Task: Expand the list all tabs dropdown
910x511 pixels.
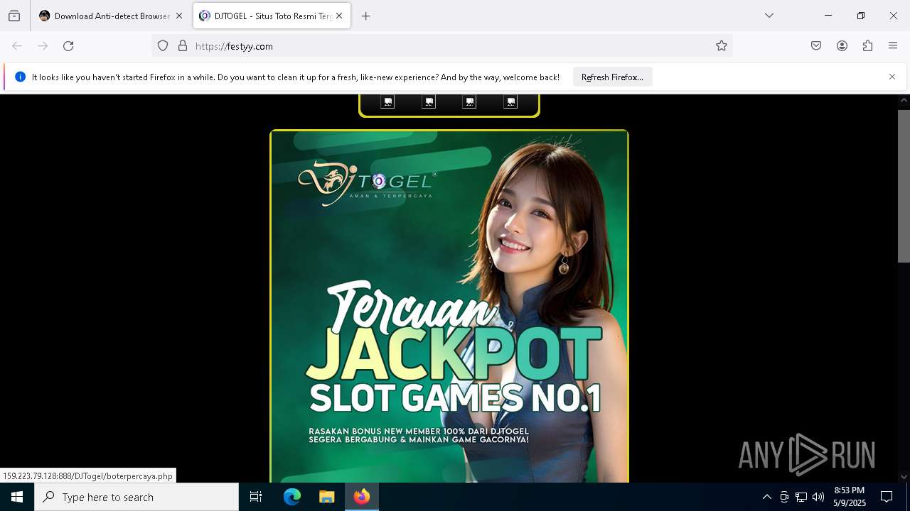Action: (769, 16)
